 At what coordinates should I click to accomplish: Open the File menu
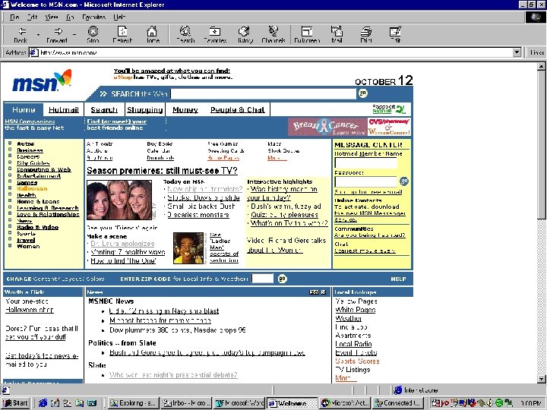coord(14,17)
